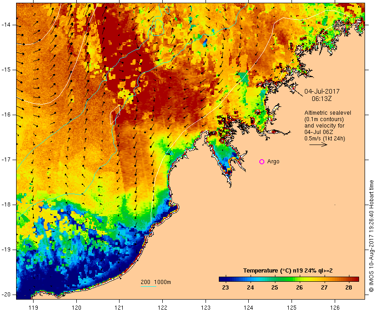Pick the green 25° colorbar section
377x312 pixels.
pyautogui.click(x=275, y=279)
